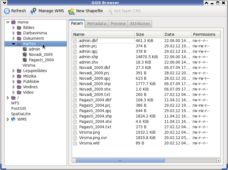Click the 14870.5 KiB size cell

(147, 57)
